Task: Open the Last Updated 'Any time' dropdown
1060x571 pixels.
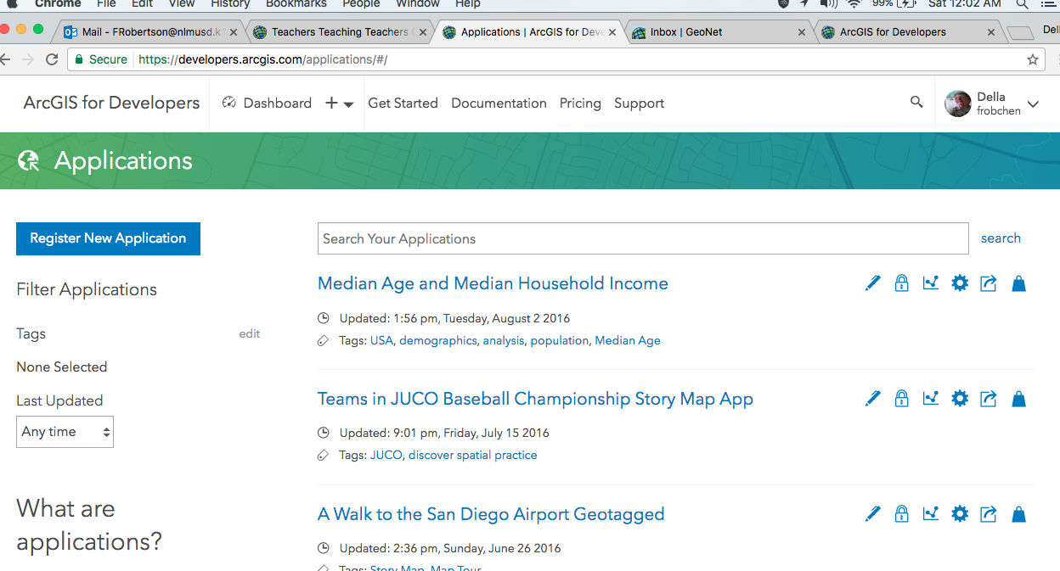Action: 65,432
